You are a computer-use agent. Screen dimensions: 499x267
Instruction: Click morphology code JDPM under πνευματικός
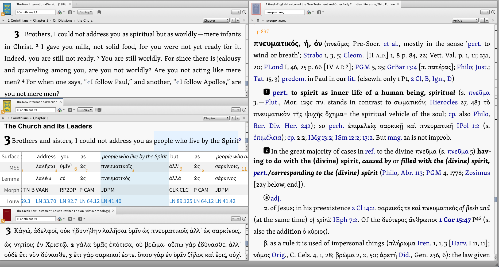click(x=108, y=190)
